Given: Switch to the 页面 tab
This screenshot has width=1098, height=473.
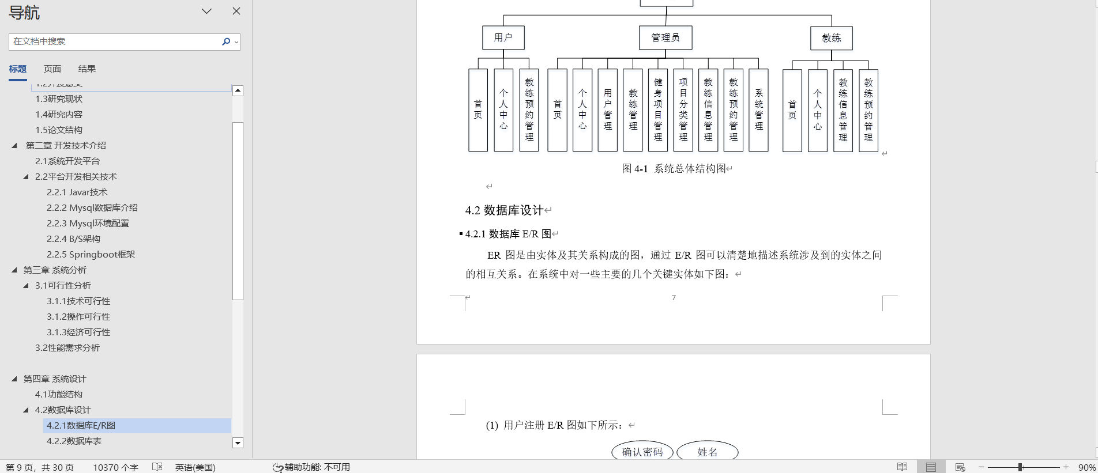Looking at the screenshot, I should click(x=52, y=69).
